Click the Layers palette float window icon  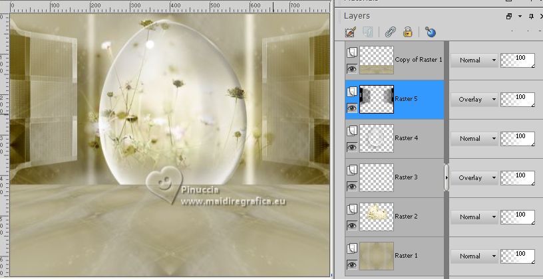508,16
